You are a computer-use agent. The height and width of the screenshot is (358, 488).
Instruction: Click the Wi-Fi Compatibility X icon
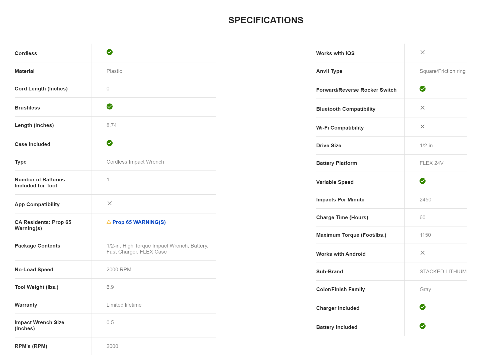[x=423, y=127]
